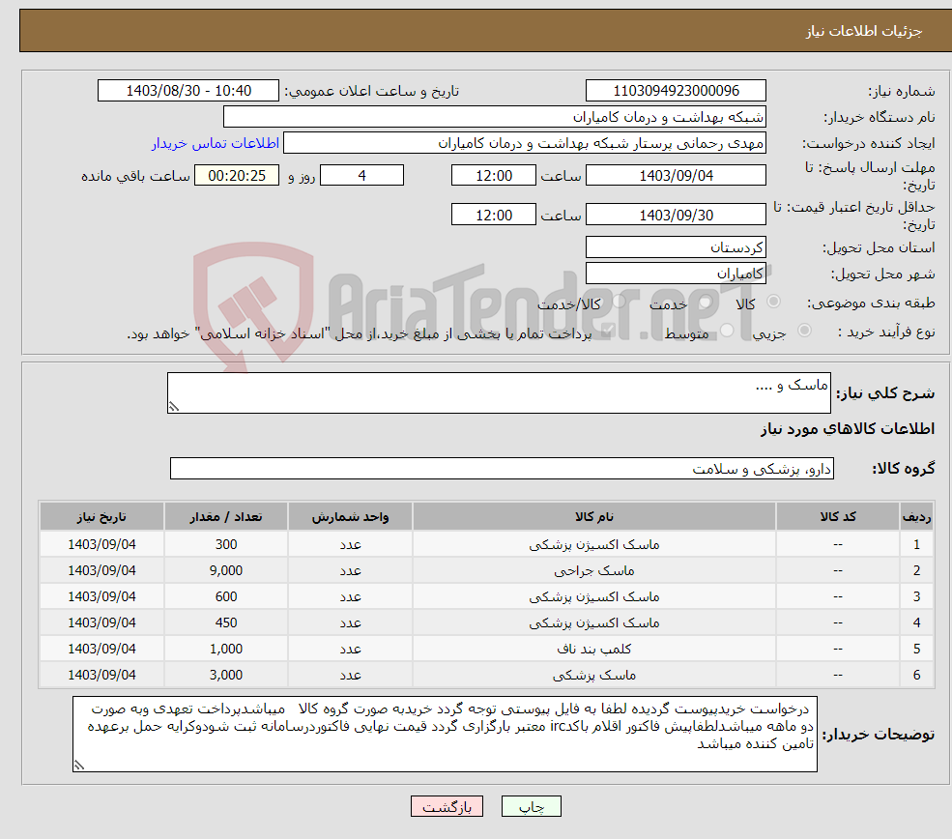This screenshot has height=839, width=952.
Task: Click buyer organization name field
Action: (x=494, y=117)
